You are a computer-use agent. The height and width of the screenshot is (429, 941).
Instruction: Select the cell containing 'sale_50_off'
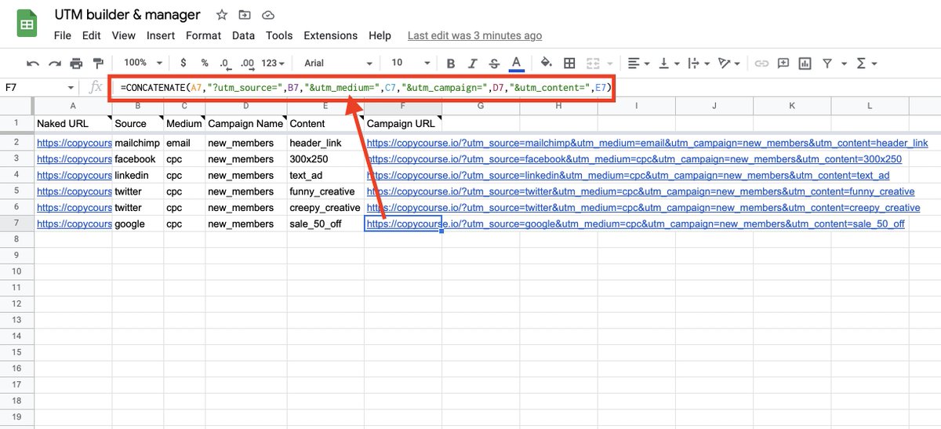pyautogui.click(x=325, y=224)
